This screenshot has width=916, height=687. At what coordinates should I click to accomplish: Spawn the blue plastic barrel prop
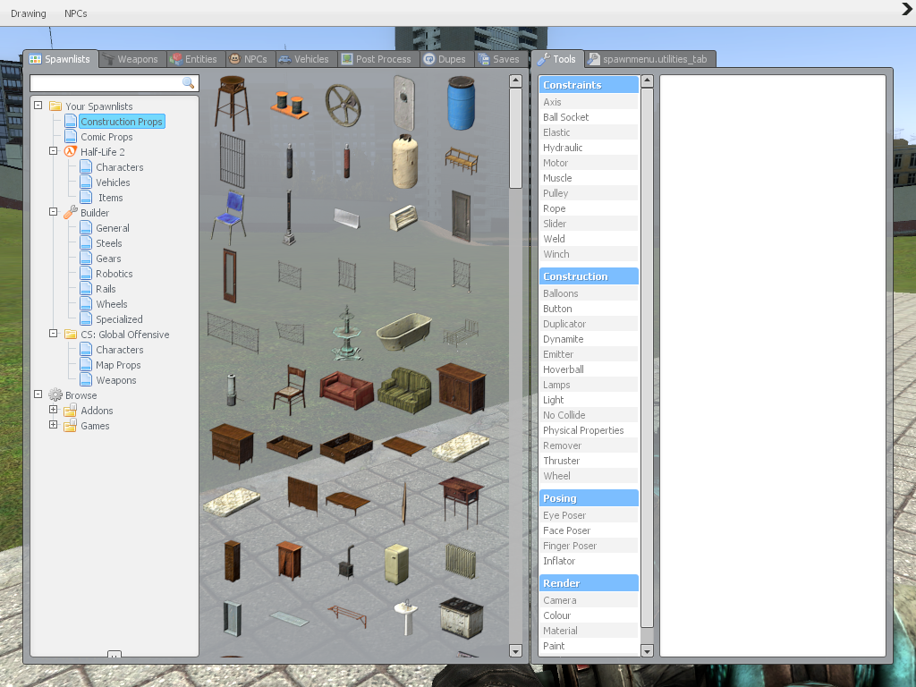[x=461, y=103]
